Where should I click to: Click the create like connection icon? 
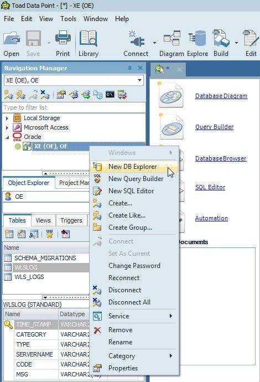coord(20,95)
